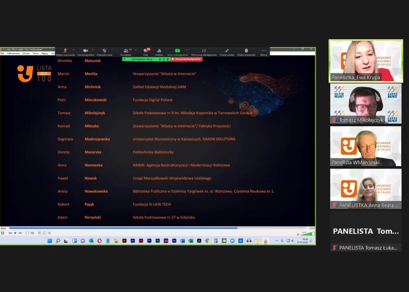Viewport: 409px width, 292px height.
Task: Open the Czat panel in Zoom toolbar
Action: (x=146, y=52)
